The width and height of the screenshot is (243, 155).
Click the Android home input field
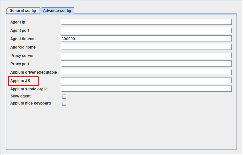pos(146,47)
